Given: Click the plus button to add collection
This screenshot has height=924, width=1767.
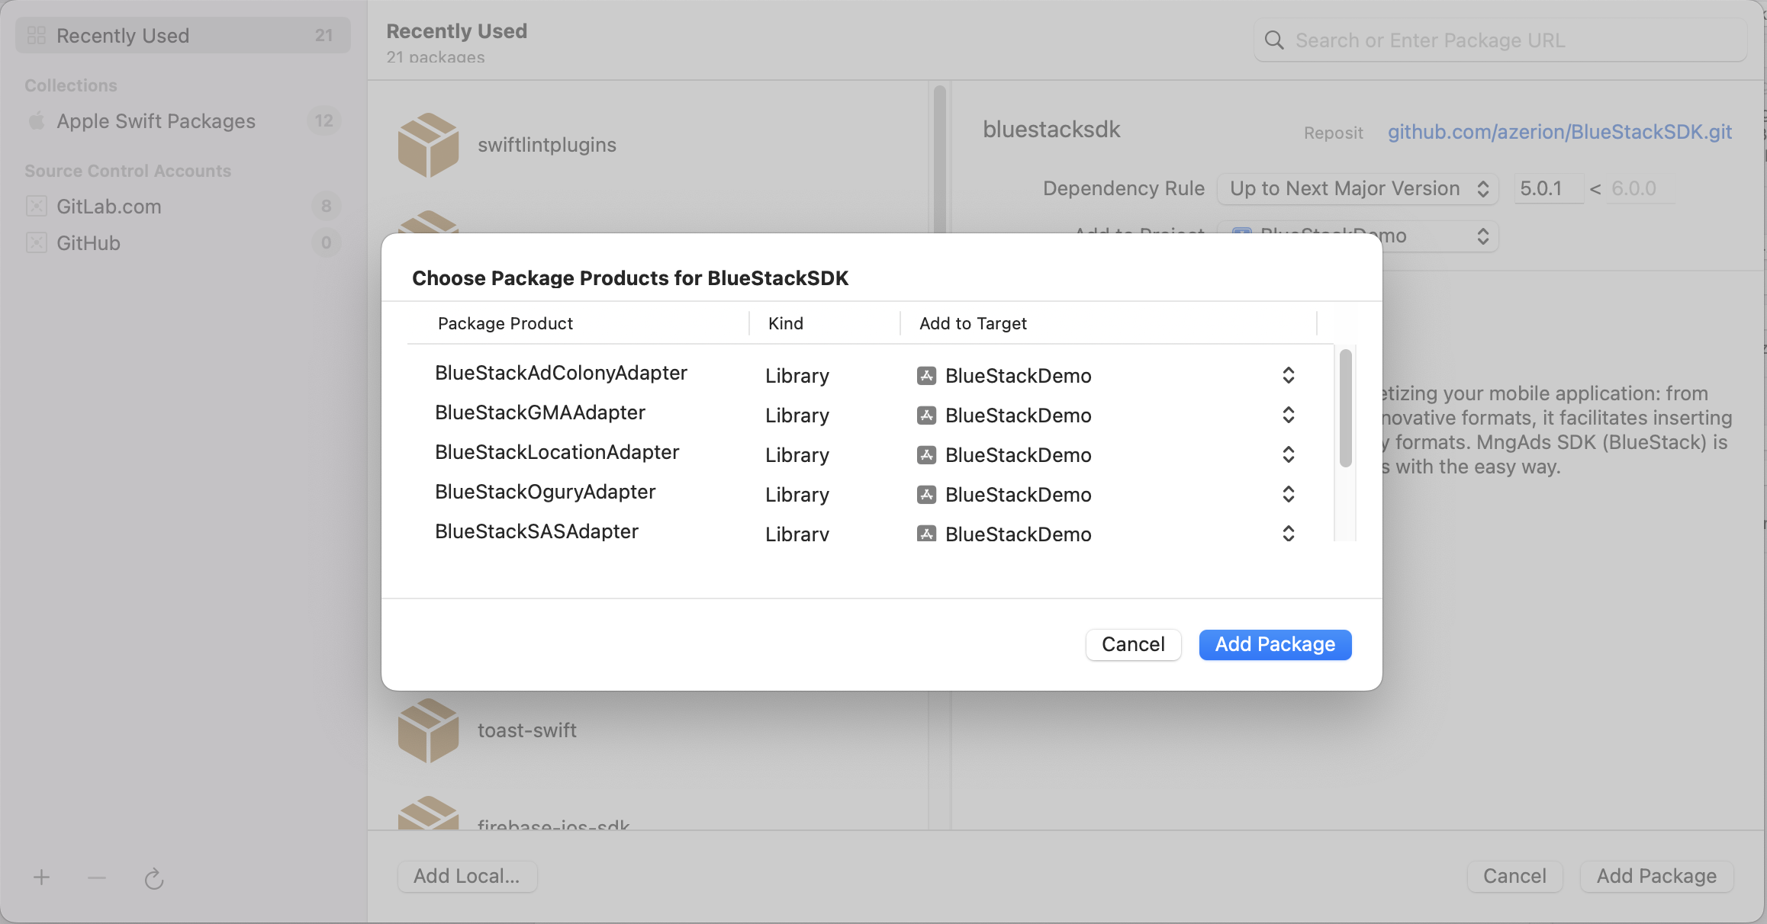Looking at the screenshot, I should 41,877.
